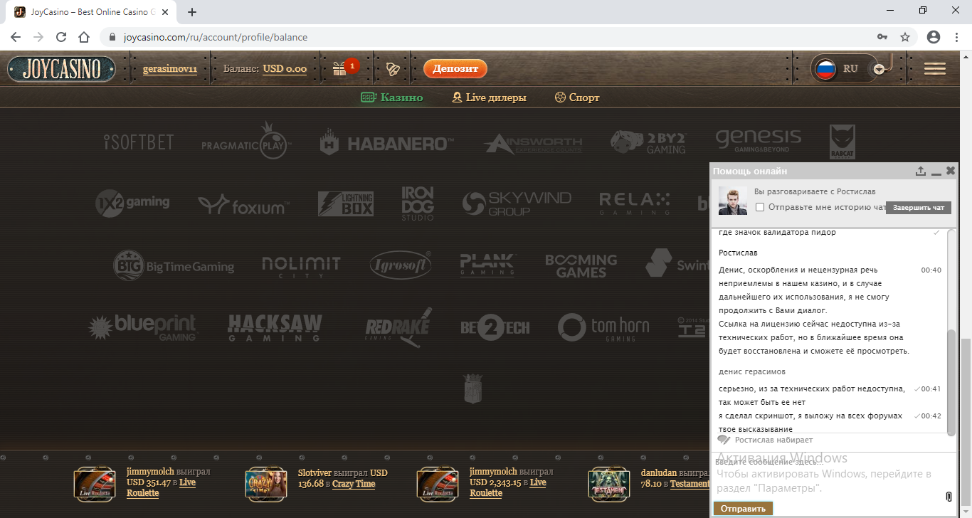Open the hamburger menu icon
The image size is (972, 518).
[x=934, y=68]
